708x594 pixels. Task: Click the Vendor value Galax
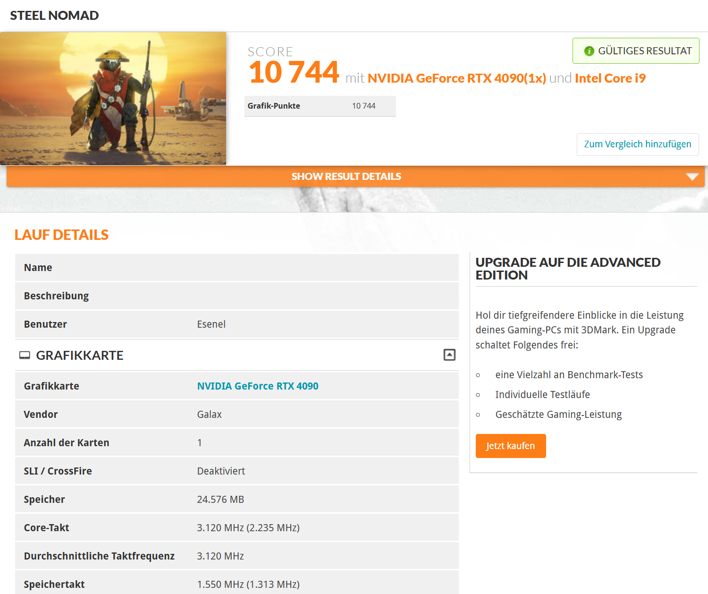210,415
